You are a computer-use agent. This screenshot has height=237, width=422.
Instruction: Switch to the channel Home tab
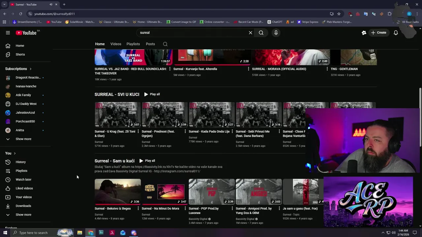click(100, 44)
